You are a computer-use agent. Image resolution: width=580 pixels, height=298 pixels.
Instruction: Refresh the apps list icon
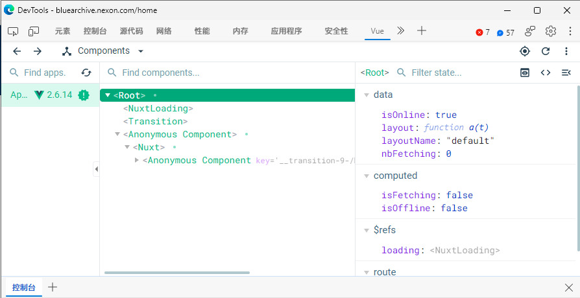86,73
